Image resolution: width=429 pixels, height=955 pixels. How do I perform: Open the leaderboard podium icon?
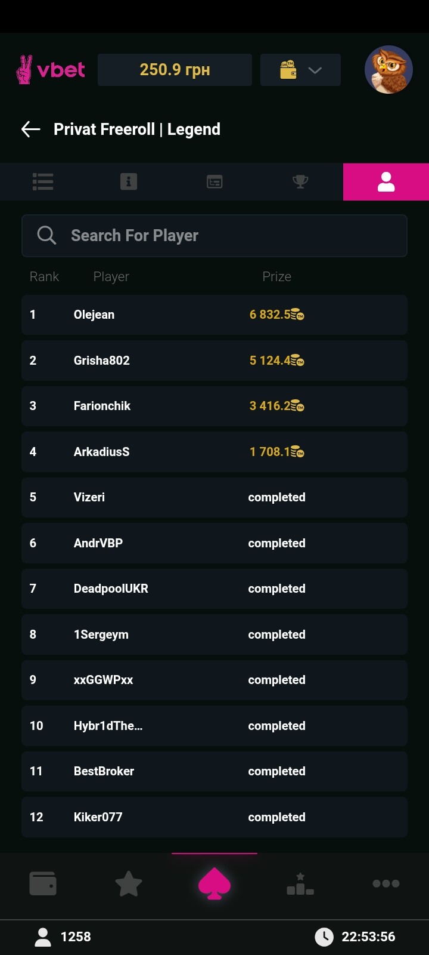(x=300, y=883)
